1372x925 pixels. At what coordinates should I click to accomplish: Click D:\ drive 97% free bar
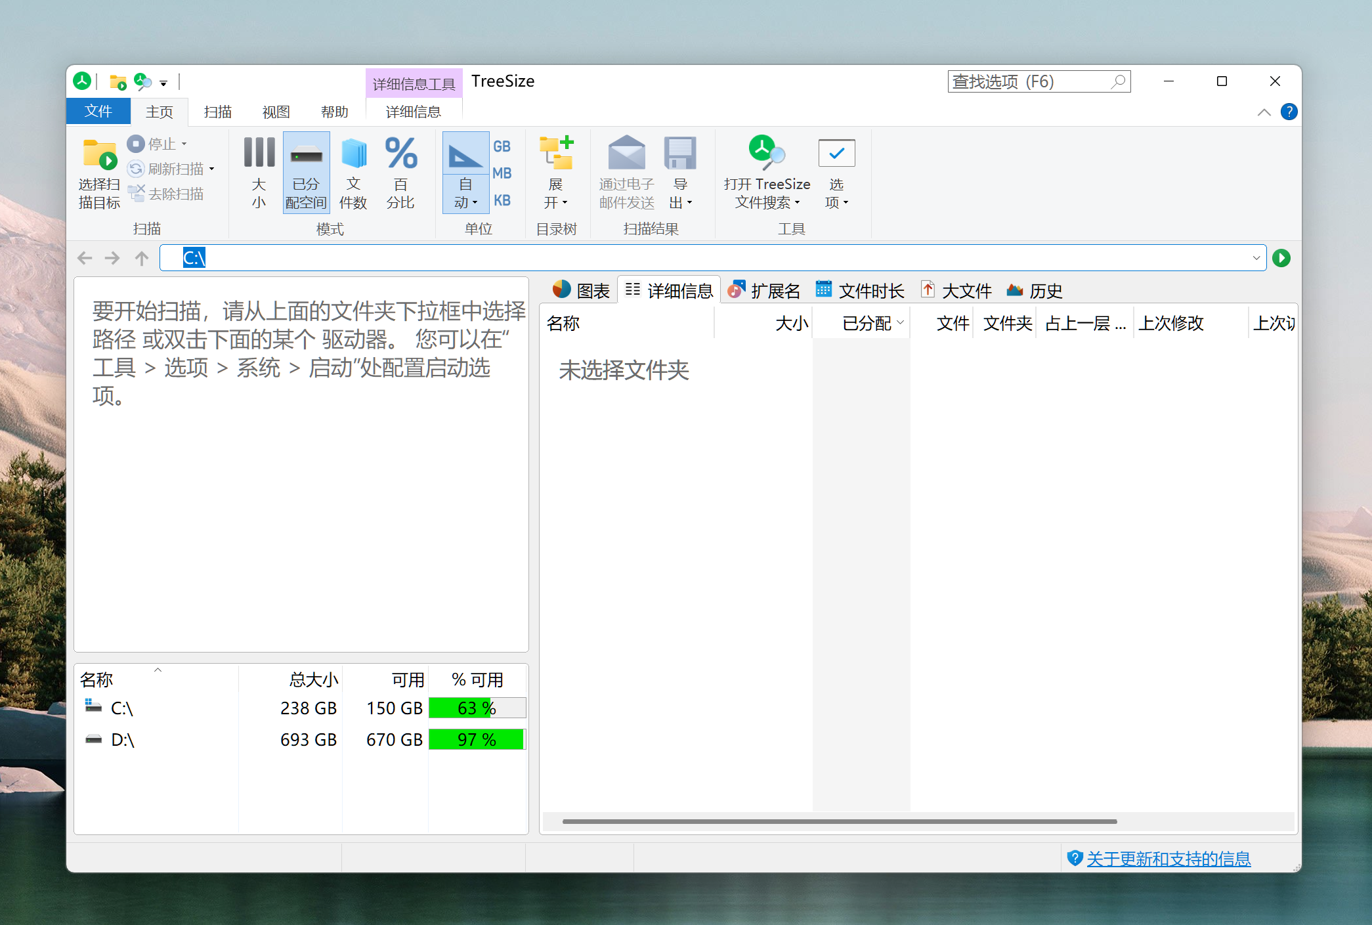477,740
